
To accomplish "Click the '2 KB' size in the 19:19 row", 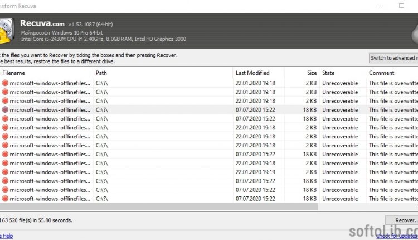I will coord(311,172).
